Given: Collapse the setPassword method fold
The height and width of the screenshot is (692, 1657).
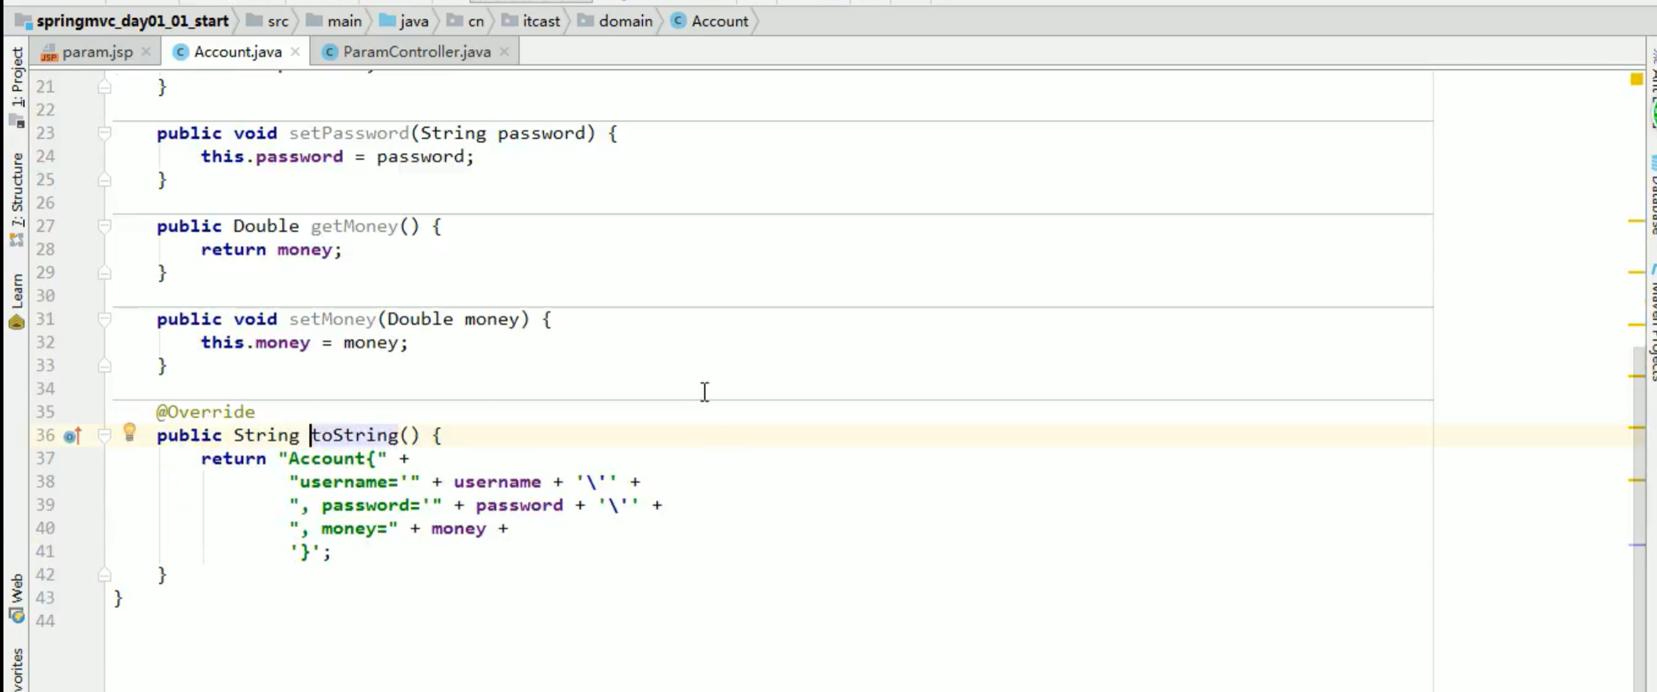Looking at the screenshot, I should point(105,133).
